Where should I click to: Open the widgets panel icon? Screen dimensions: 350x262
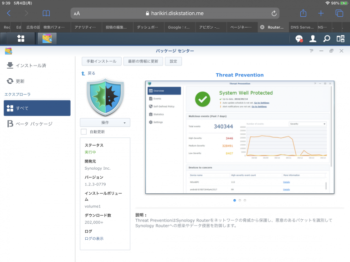pyautogui.click(x=340, y=39)
